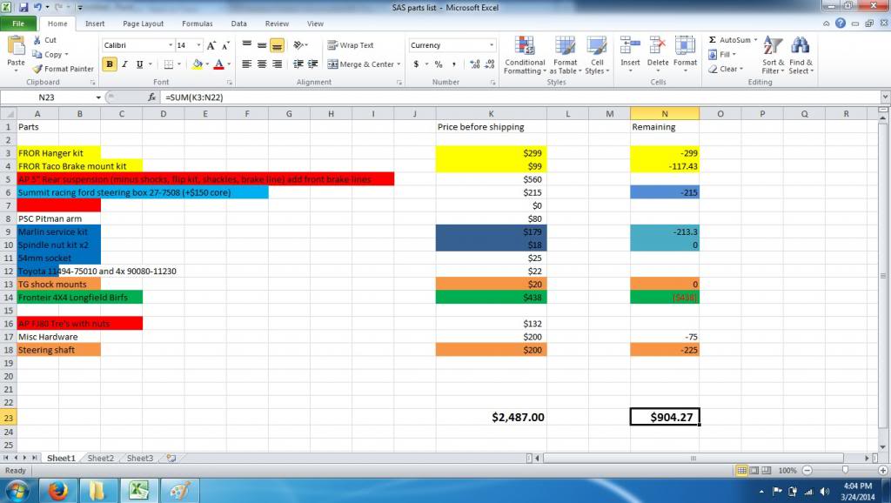891x503 pixels.
Task: Switch to the Sheet2 worksheet tab
Action: [101, 458]
